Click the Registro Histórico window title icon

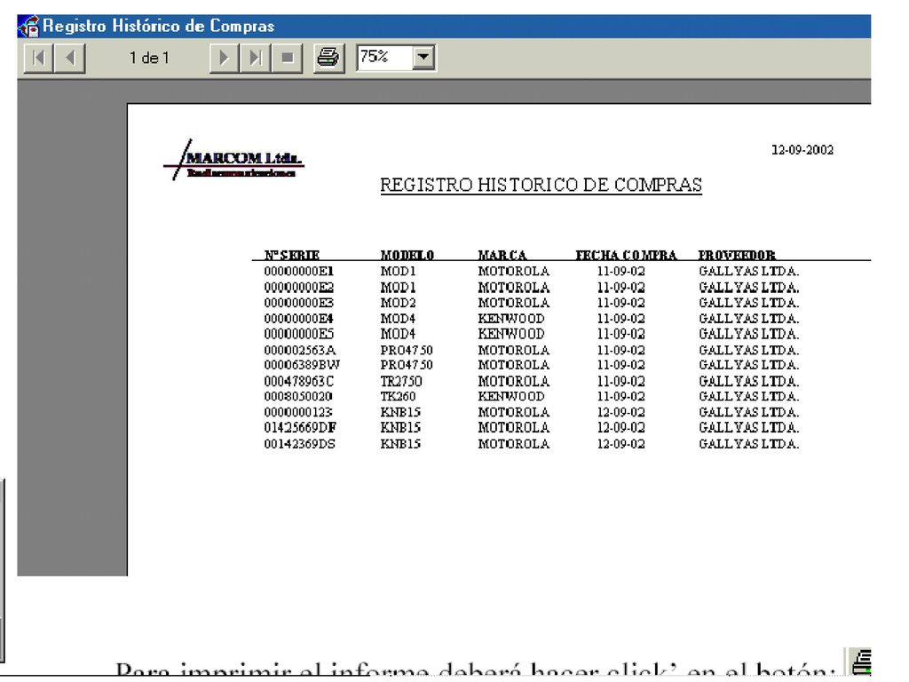pyautogui.click(x=29, y=26)
